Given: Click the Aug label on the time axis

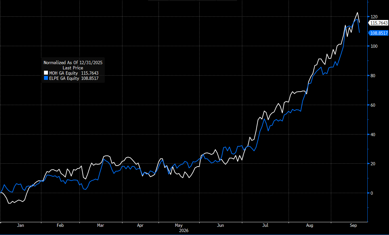Looking at the screenshot, I should [310, 226].
